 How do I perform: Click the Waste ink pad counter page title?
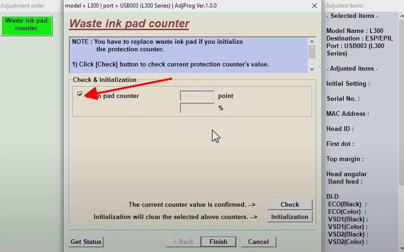(x=129, y=24)
